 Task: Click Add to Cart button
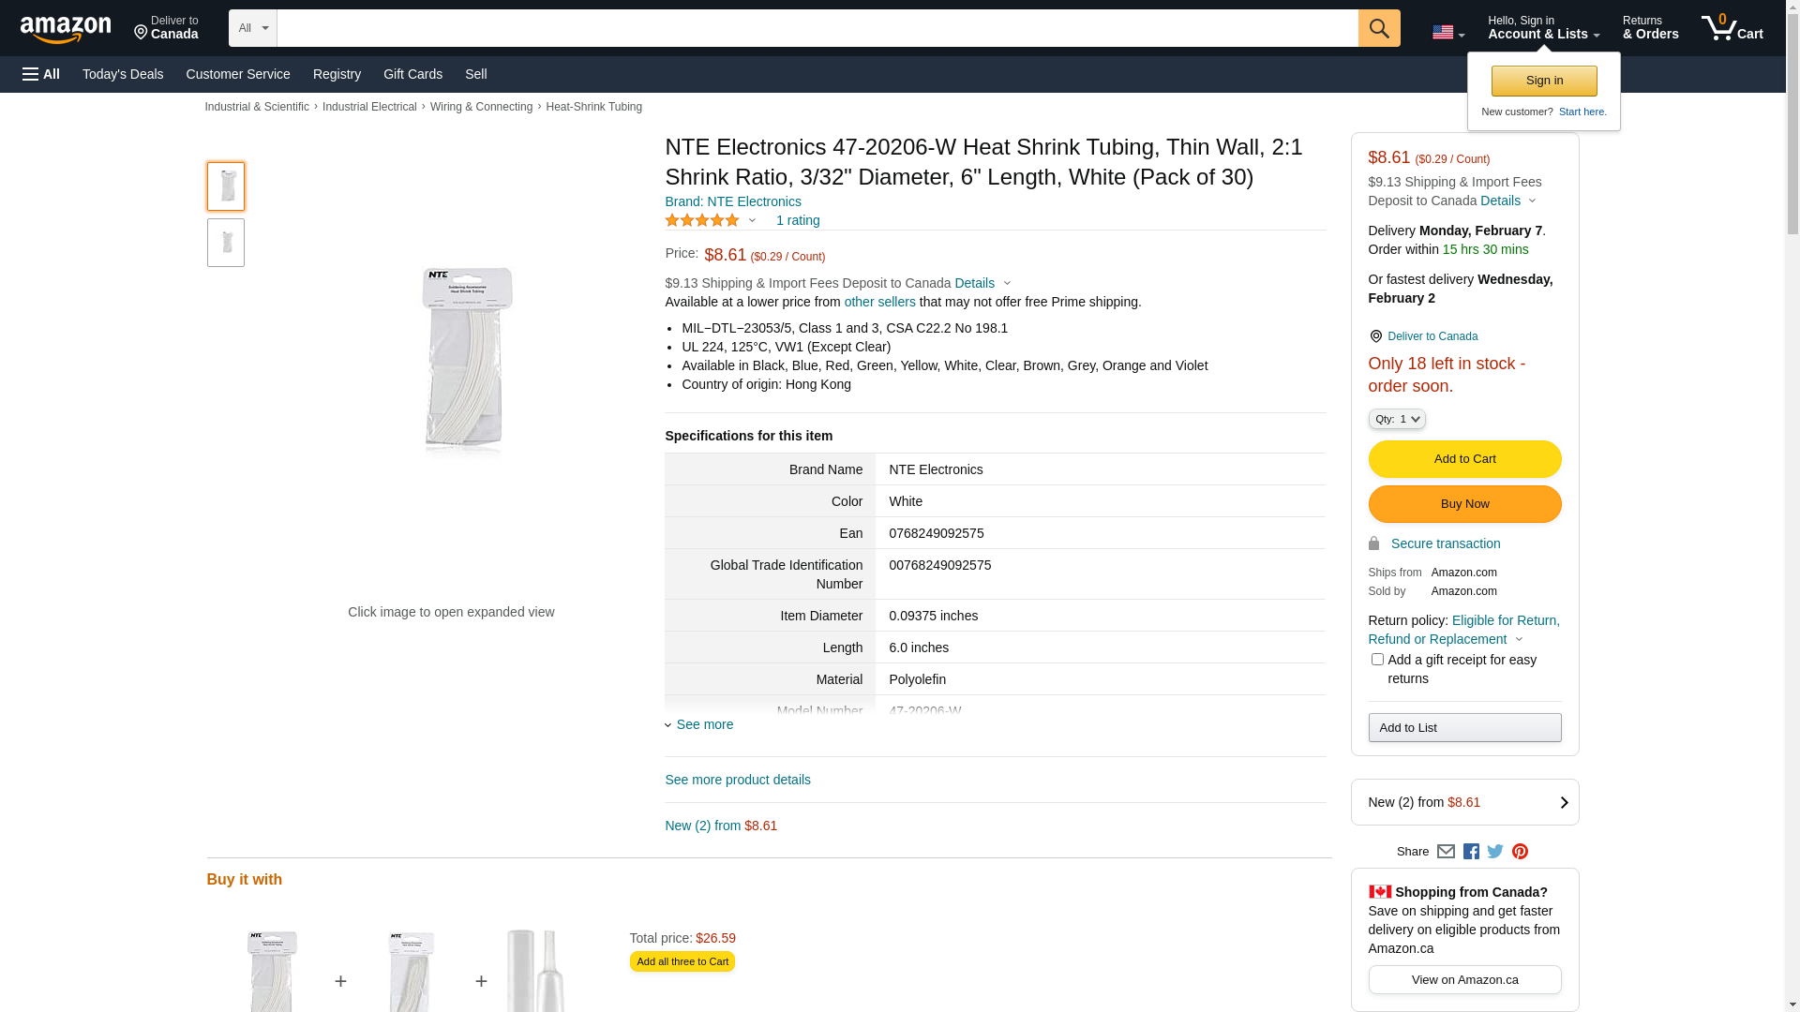click(1464, 459)
